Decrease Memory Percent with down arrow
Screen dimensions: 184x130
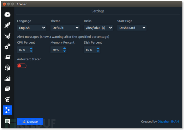tap(65, 51)
